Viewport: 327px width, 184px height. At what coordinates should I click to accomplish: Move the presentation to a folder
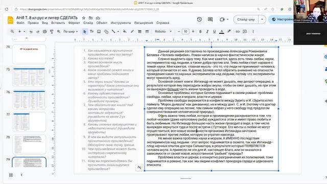tap(91, 18)
